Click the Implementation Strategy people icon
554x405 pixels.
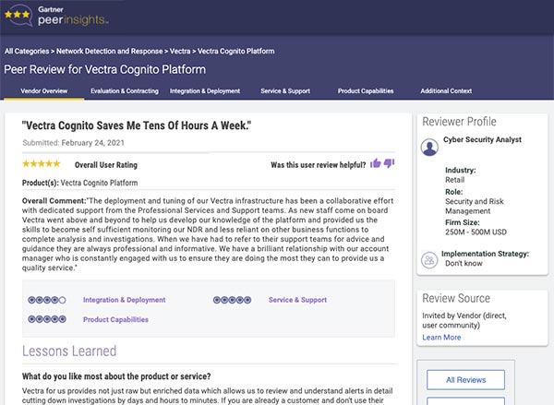[x=429, y=260]
